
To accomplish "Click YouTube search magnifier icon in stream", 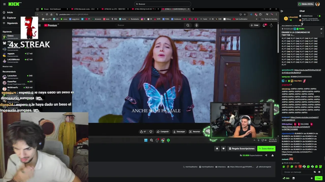I will pos(188,25).
